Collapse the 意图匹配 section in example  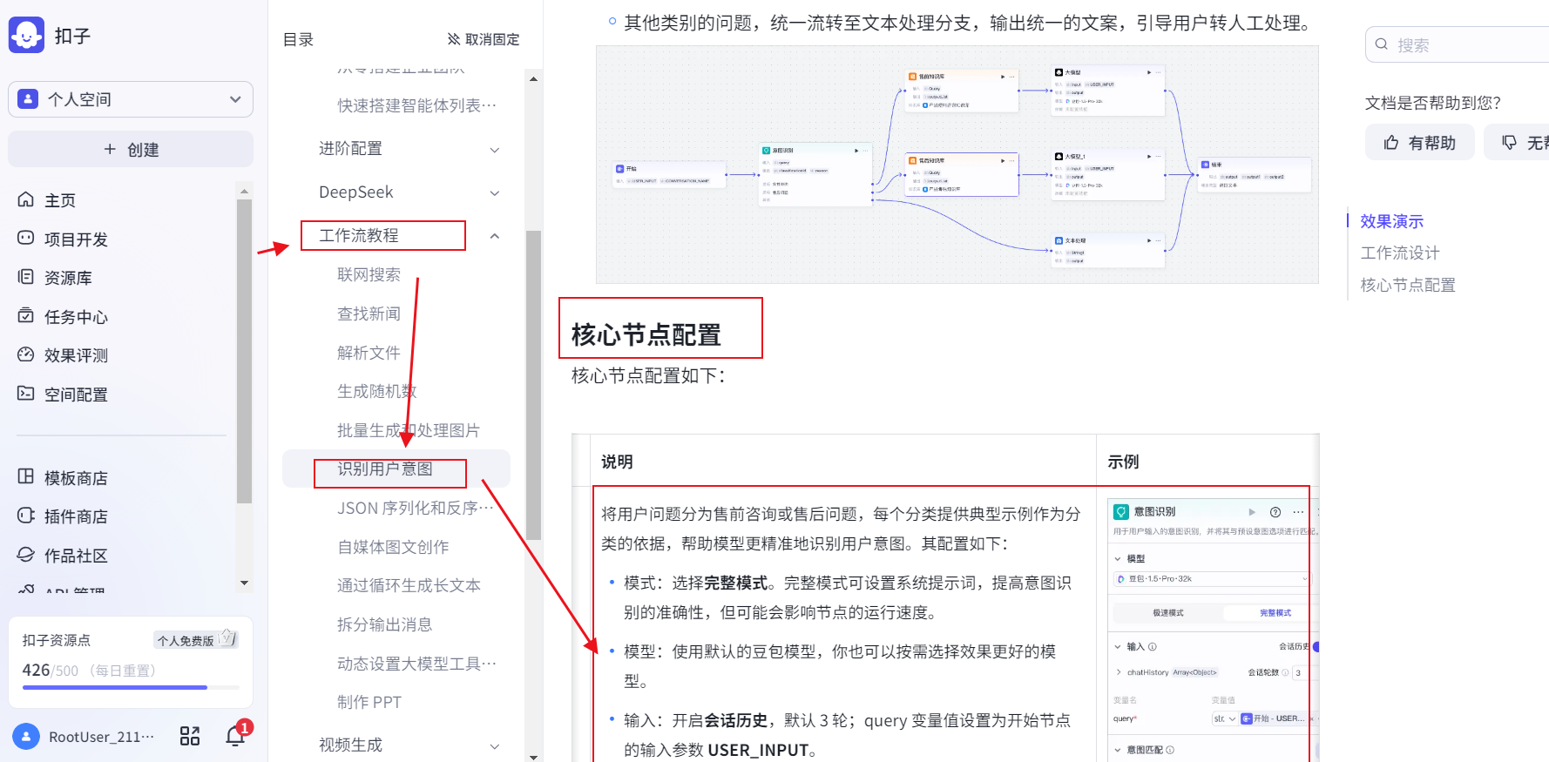pyautogui.click(x=1118, y=750)
